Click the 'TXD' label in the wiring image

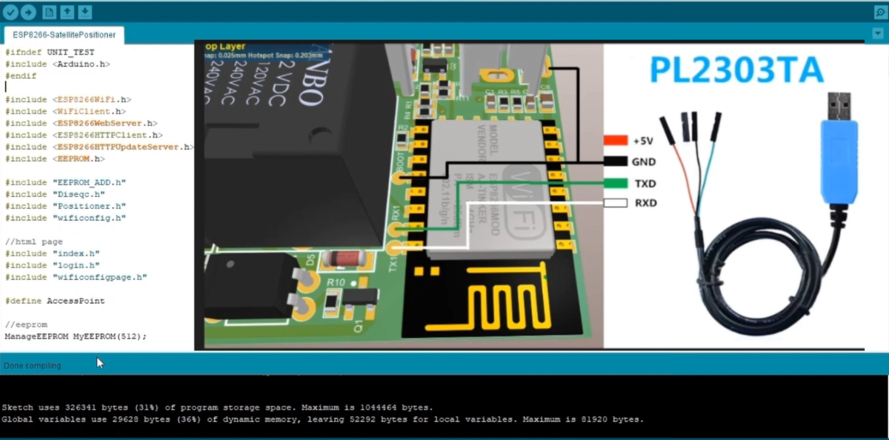645,182
